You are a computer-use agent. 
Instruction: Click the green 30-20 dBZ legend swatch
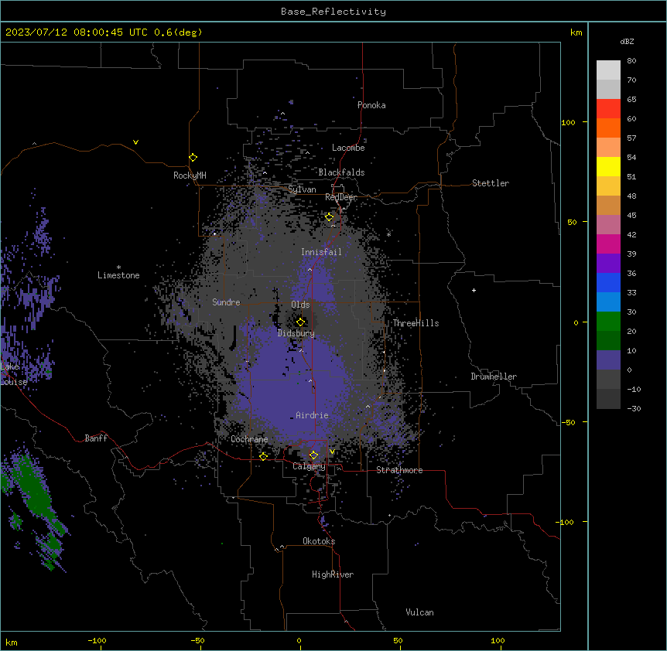[x=608, y=322]
